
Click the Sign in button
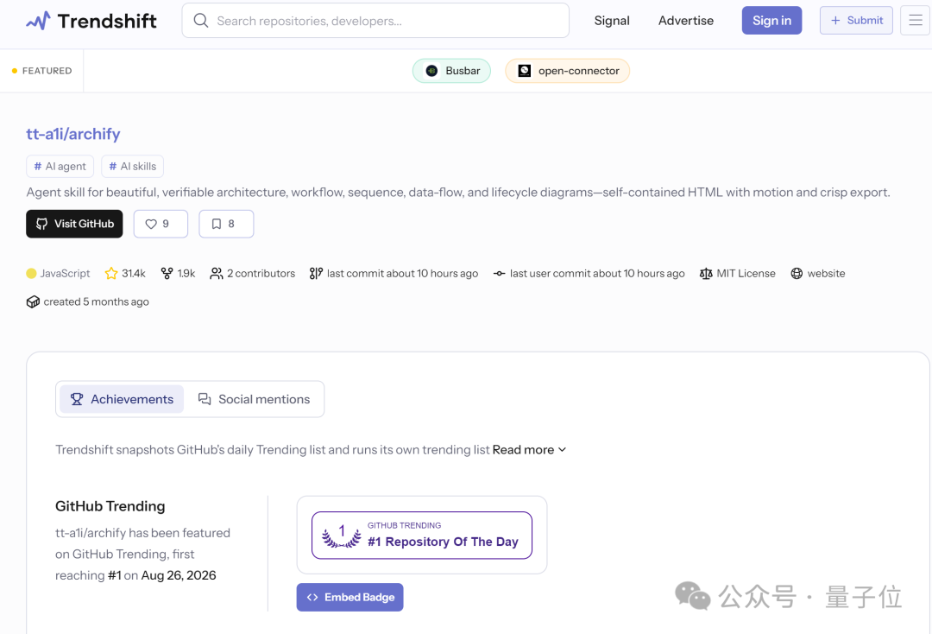[x=771, y=21]
